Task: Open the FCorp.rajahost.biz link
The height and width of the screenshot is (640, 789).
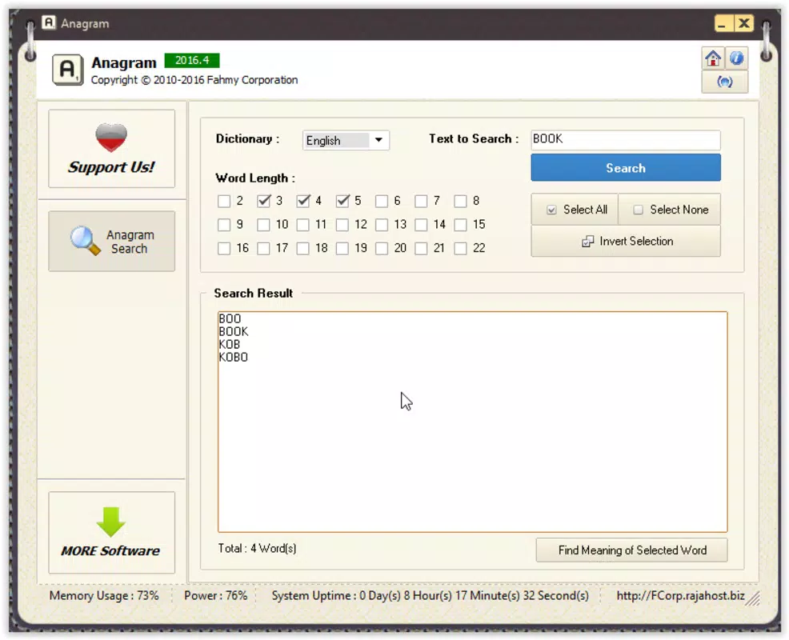Action: (680, 596)
